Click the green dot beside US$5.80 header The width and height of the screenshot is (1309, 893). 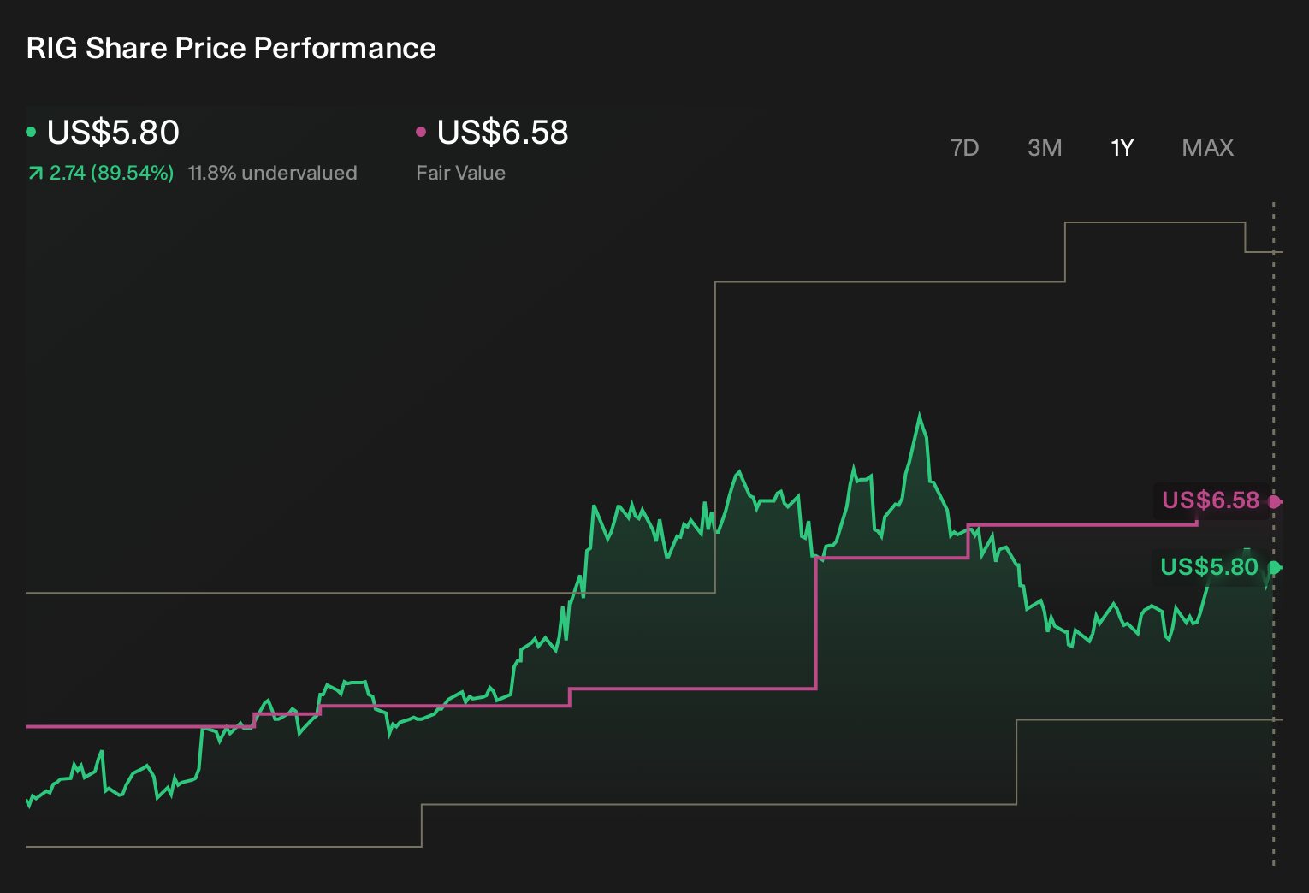[x=31, y=132]
